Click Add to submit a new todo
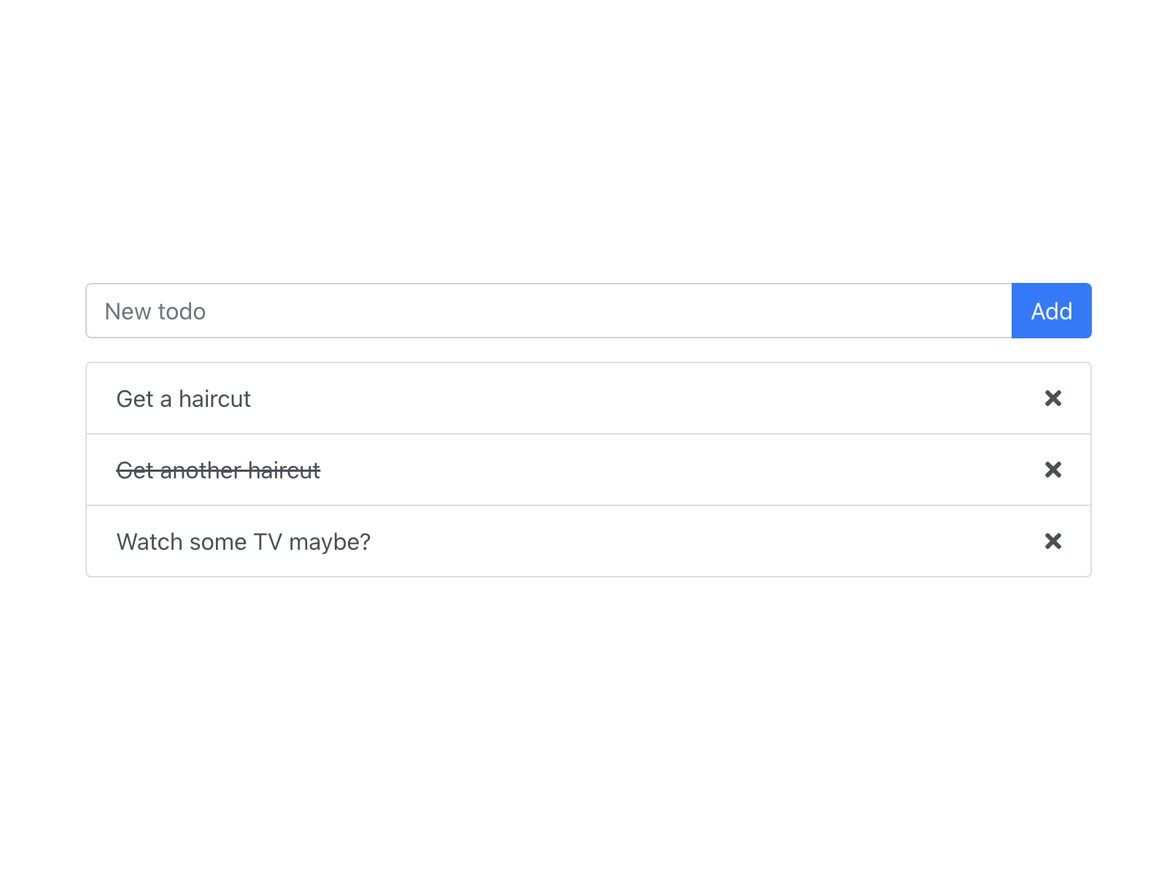 click(1051, 311)
